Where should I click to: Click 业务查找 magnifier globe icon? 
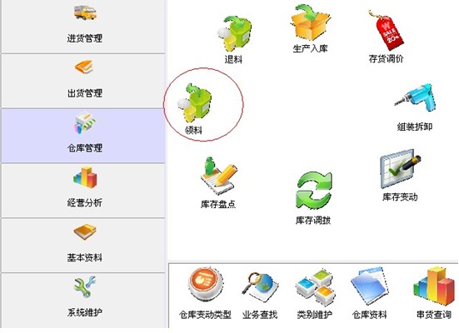260,287
